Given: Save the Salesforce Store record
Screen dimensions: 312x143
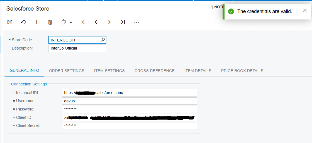Looking at the screenshot, I should point(10,22).
